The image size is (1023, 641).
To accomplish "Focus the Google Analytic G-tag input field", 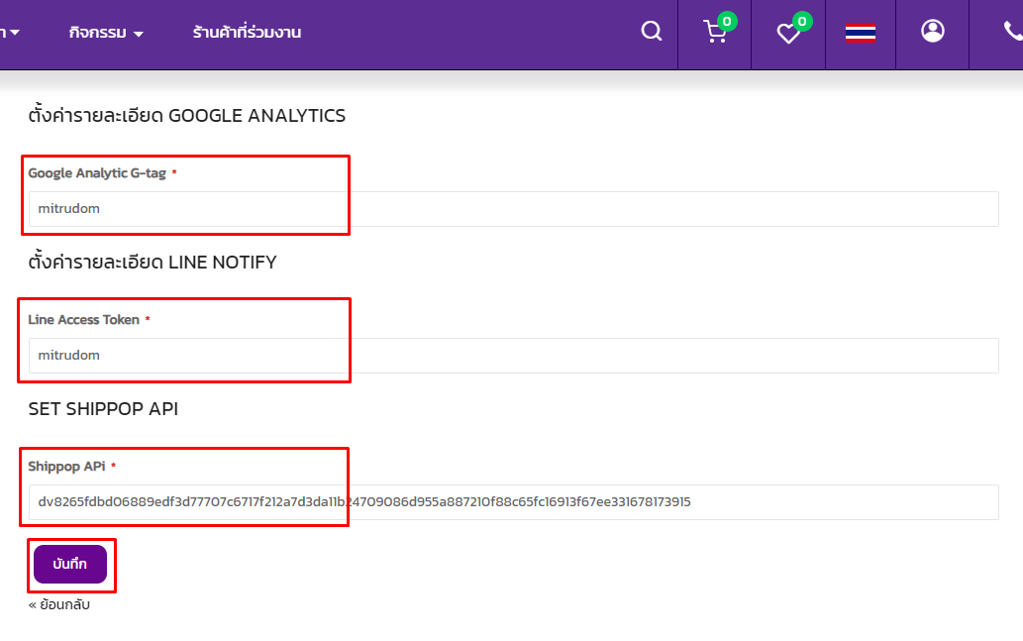I will tap(513, 209).
